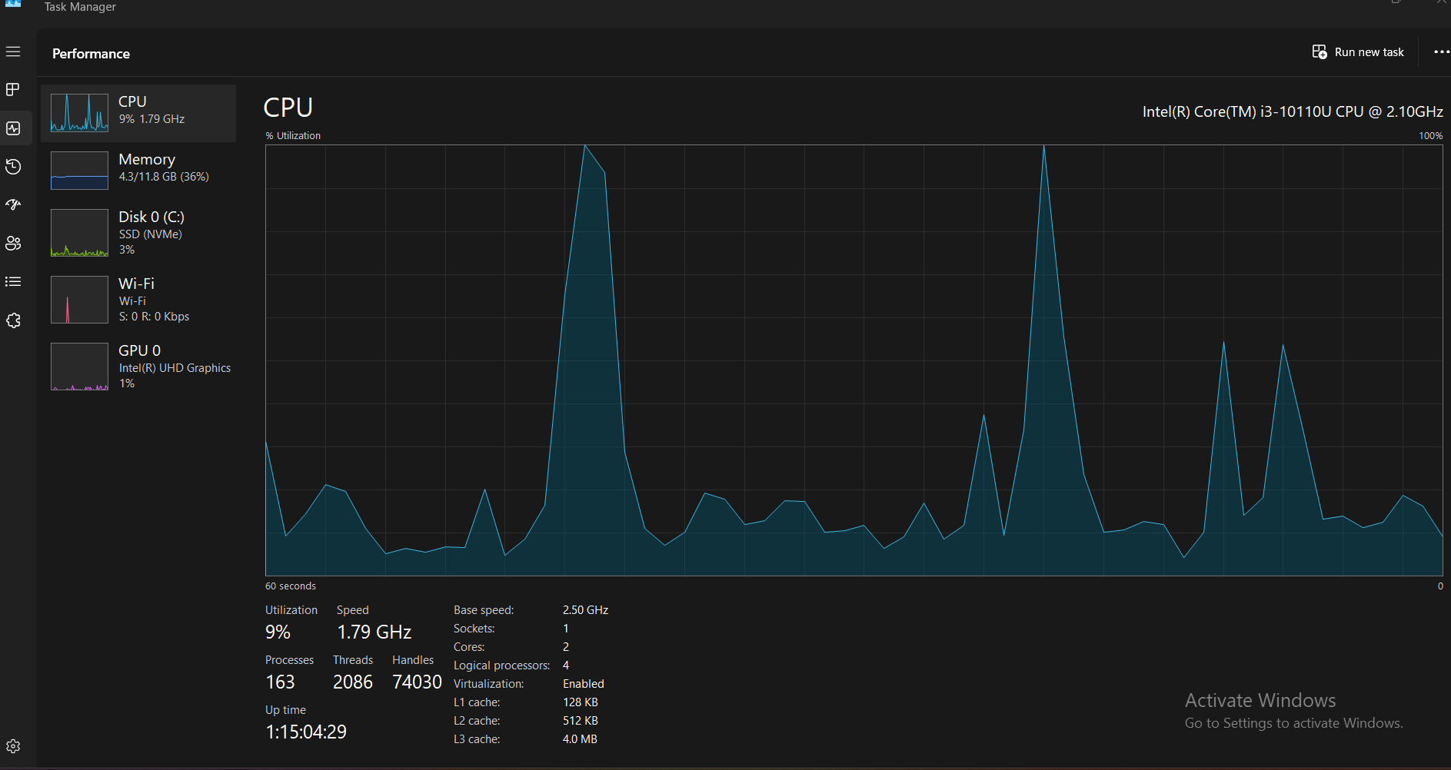This screenshot has height=770, width=1451.
Task: Click the Task Manager title bar icon
Action: pyautogui.click(x=14, y=4)
